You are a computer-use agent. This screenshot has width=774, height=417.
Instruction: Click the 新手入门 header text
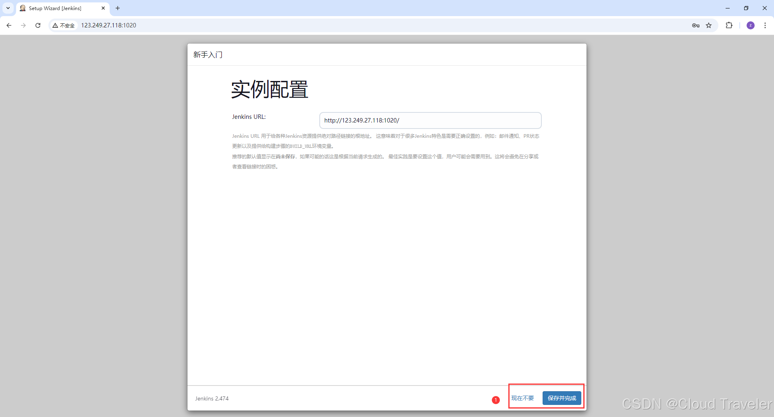pos(208,55)
